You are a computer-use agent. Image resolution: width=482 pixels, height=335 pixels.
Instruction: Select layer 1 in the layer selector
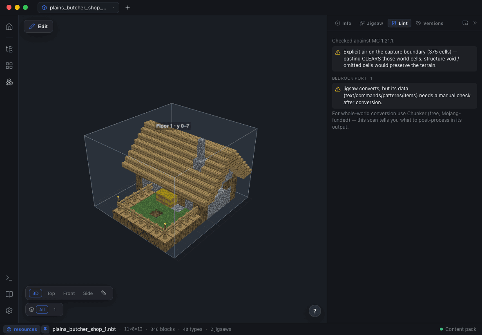click(55, 310)
